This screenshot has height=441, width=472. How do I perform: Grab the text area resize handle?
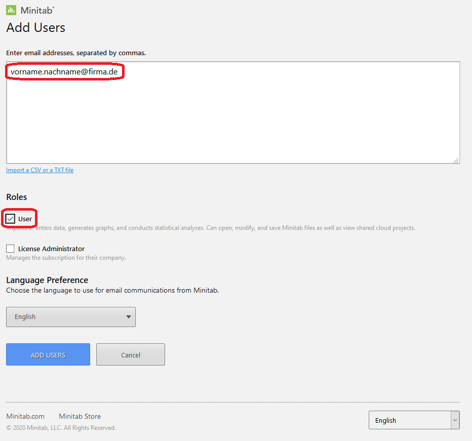456,161
